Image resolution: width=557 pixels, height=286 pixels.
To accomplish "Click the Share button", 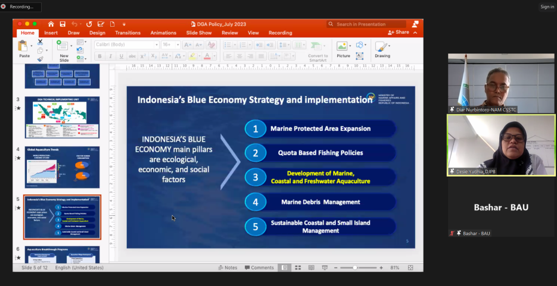I will (x=399, y=32).
